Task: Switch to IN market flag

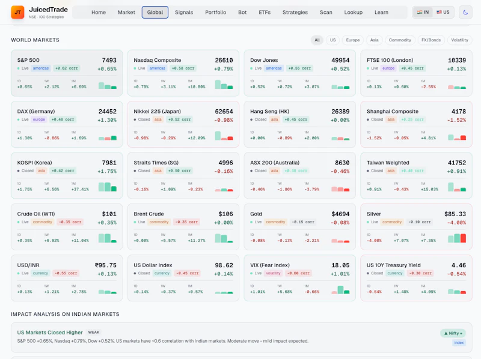Action: 423,12
